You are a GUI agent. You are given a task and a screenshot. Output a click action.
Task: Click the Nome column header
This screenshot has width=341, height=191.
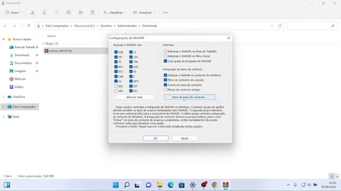point(52,36)
